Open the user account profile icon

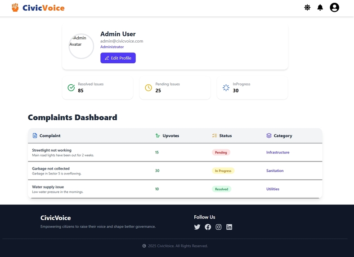pos(334,8)
